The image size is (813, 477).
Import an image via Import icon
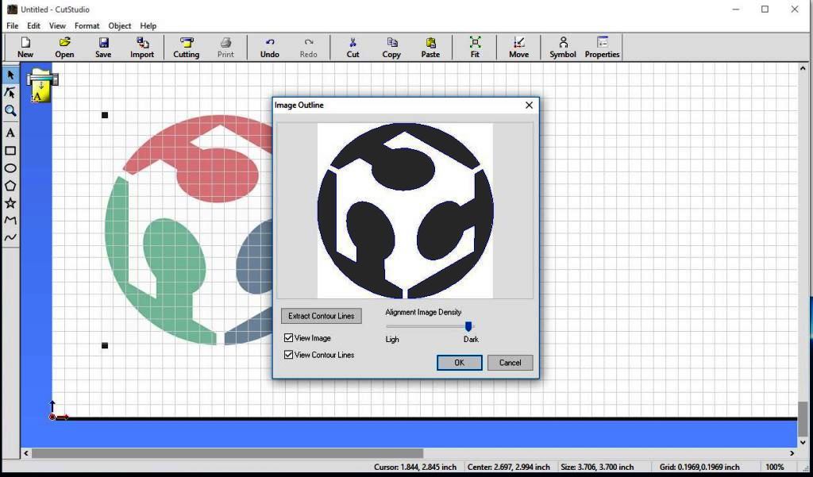(x=142, y=48)
